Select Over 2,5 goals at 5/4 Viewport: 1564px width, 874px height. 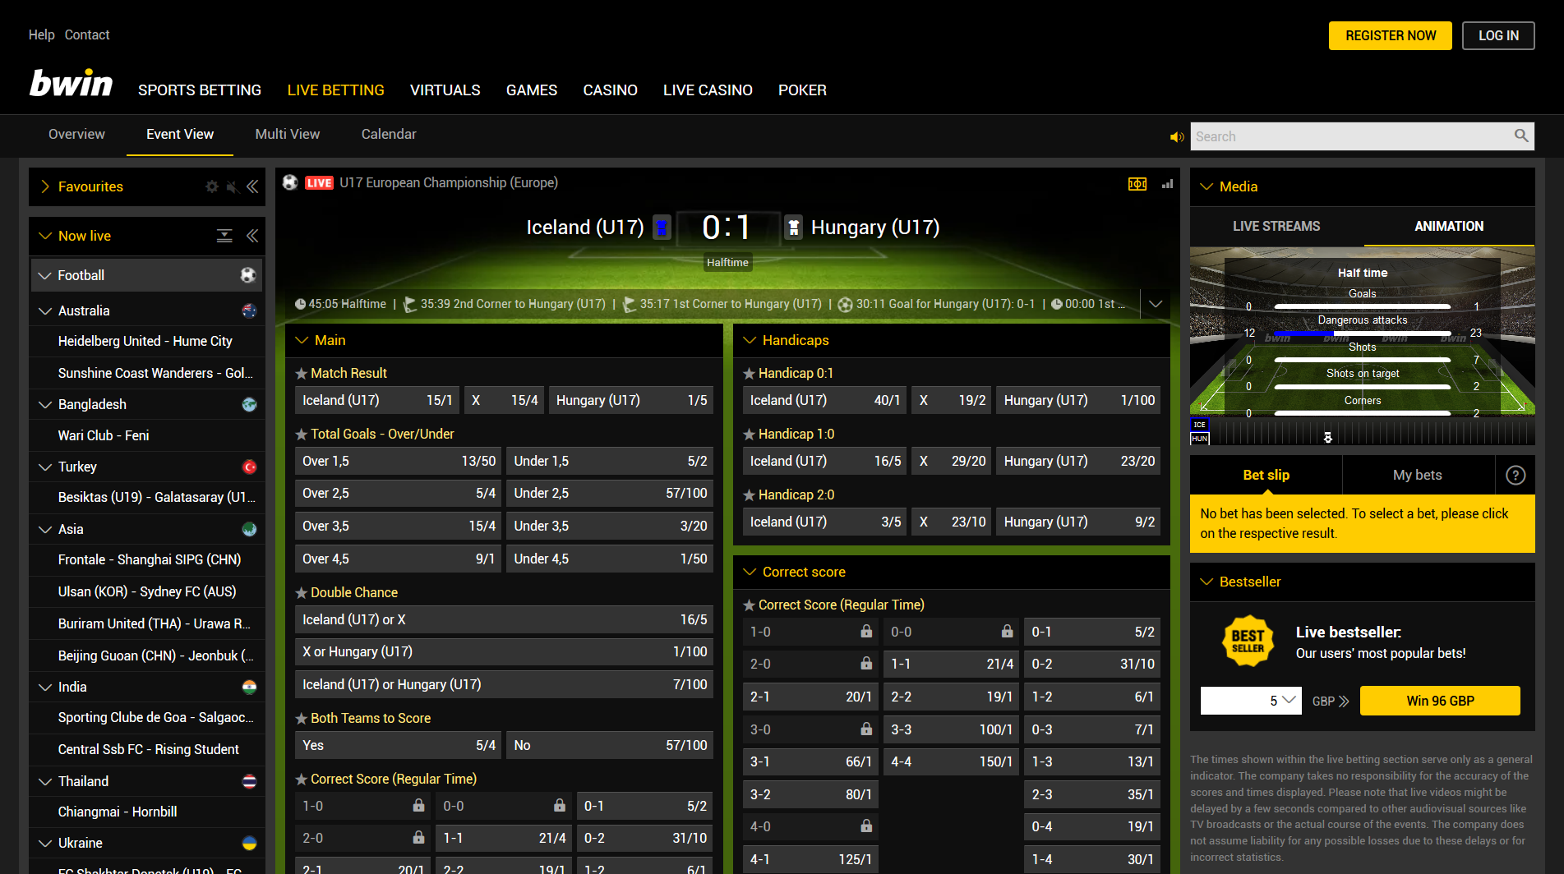(x=398, y=493)
